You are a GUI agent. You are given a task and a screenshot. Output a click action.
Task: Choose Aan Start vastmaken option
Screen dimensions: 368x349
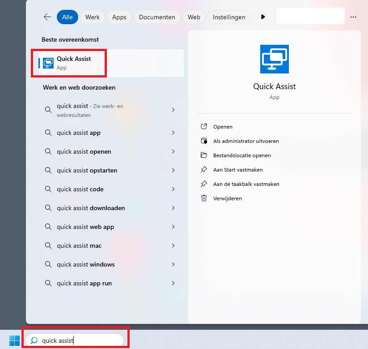238,170
